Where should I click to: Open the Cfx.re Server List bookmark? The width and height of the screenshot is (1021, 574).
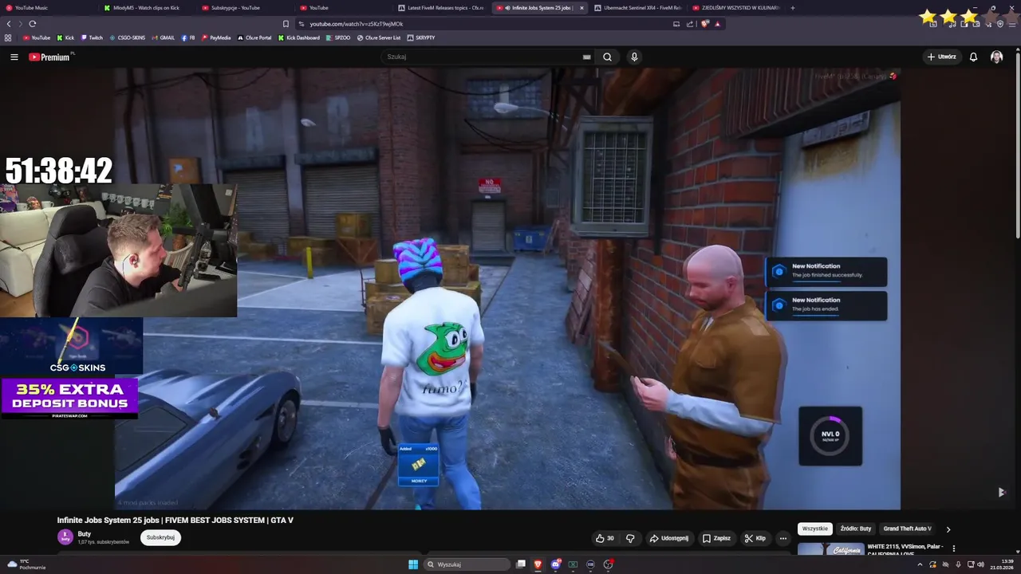click(379, 37)
